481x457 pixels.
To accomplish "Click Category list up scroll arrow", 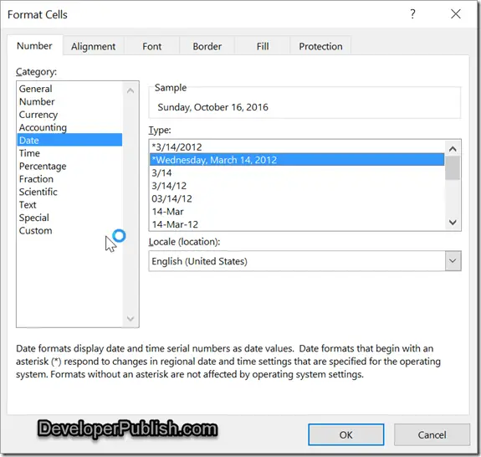I will tap(130, 90).
